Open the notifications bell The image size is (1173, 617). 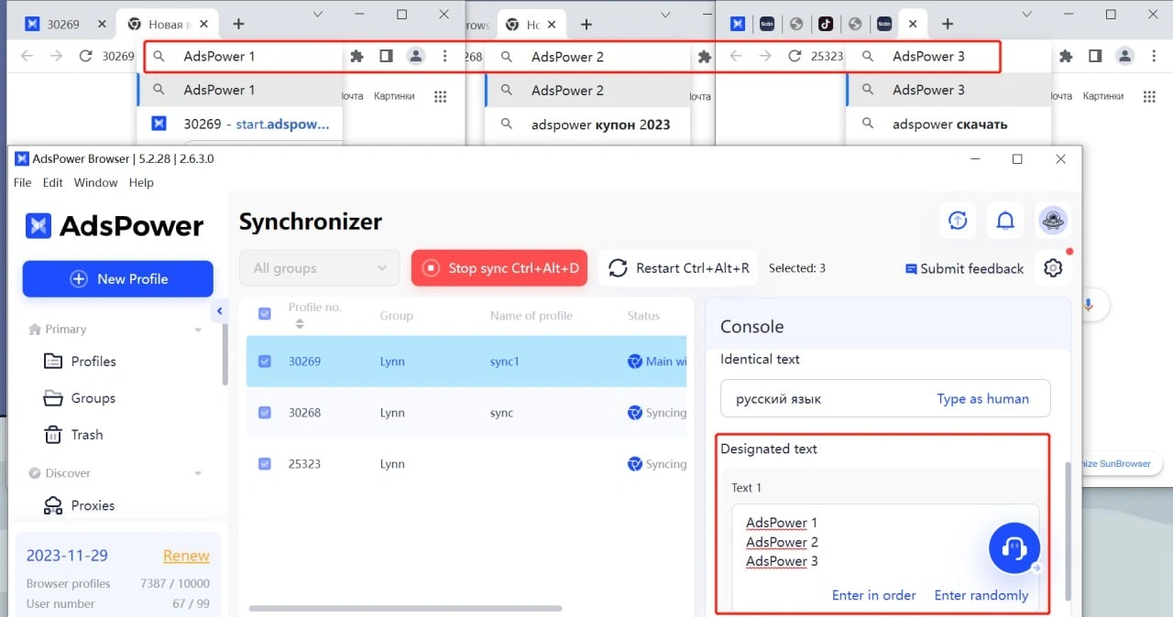click(x=1005, y=221)
